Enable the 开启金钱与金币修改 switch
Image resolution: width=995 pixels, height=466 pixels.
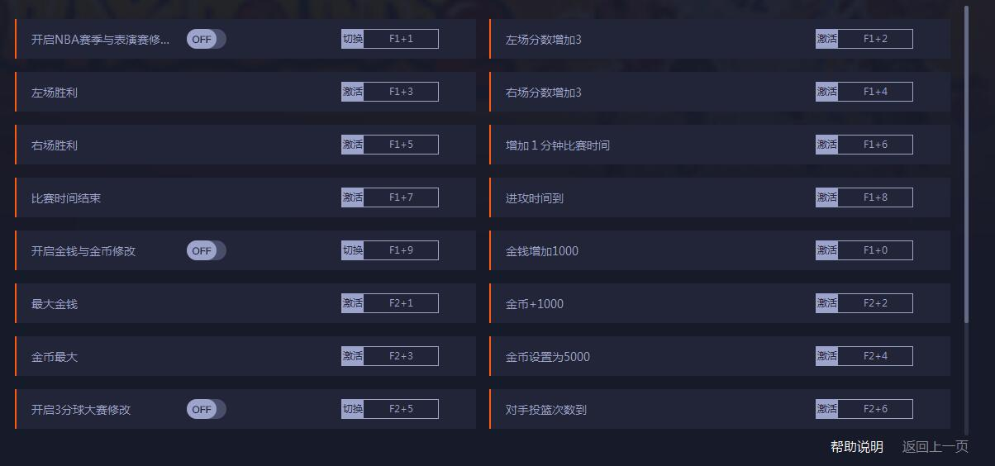click(206, 250)
